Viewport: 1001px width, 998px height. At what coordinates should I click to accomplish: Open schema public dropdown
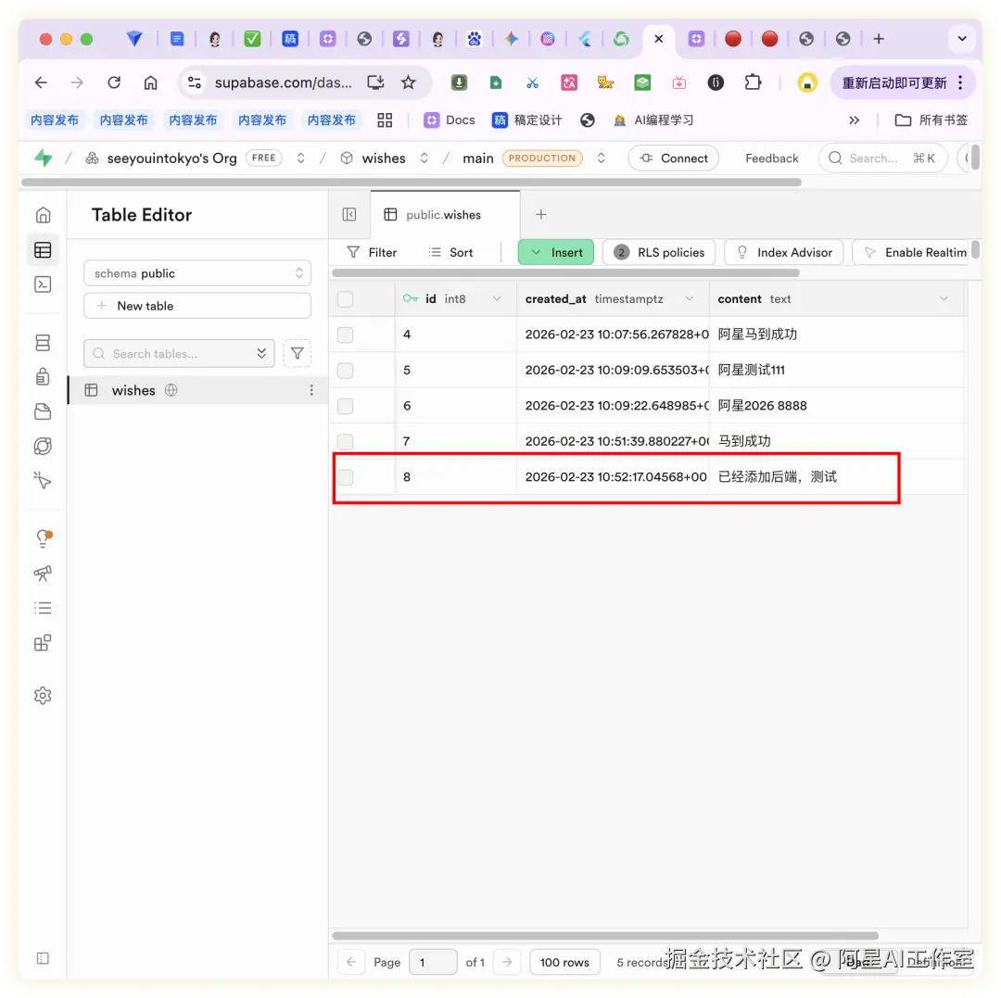[197, 273]
